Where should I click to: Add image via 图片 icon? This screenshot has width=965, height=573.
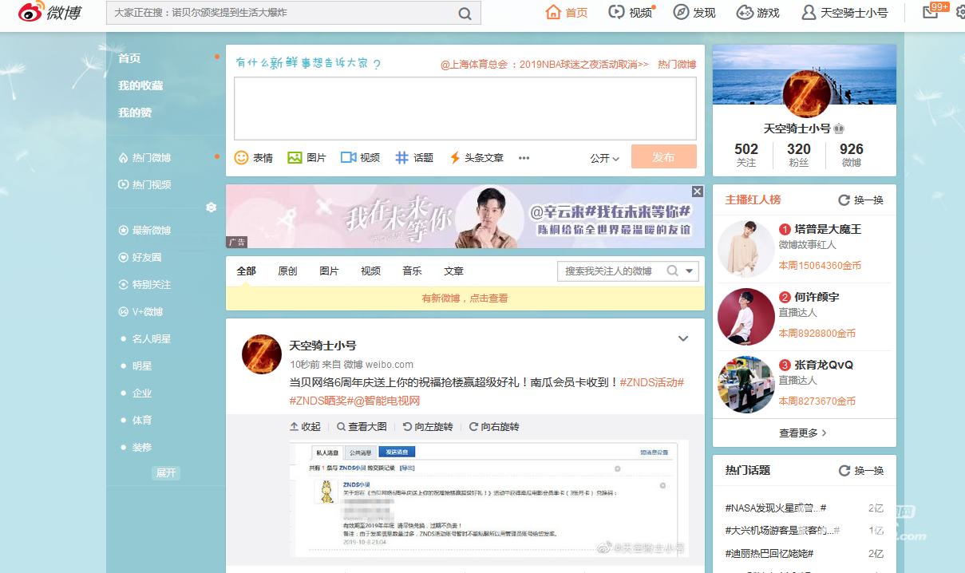point(307,158)
